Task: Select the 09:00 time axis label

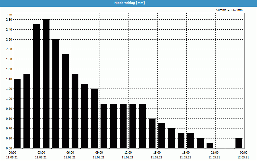Action: 100,153
